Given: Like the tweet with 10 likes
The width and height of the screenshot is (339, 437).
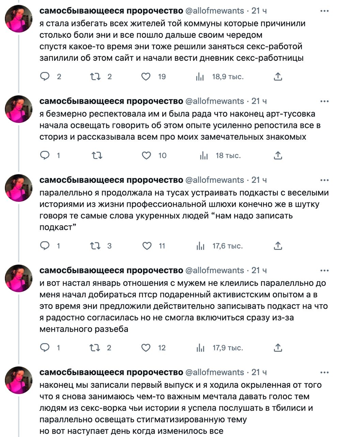Looking at the screenshot, I should 146,156.
